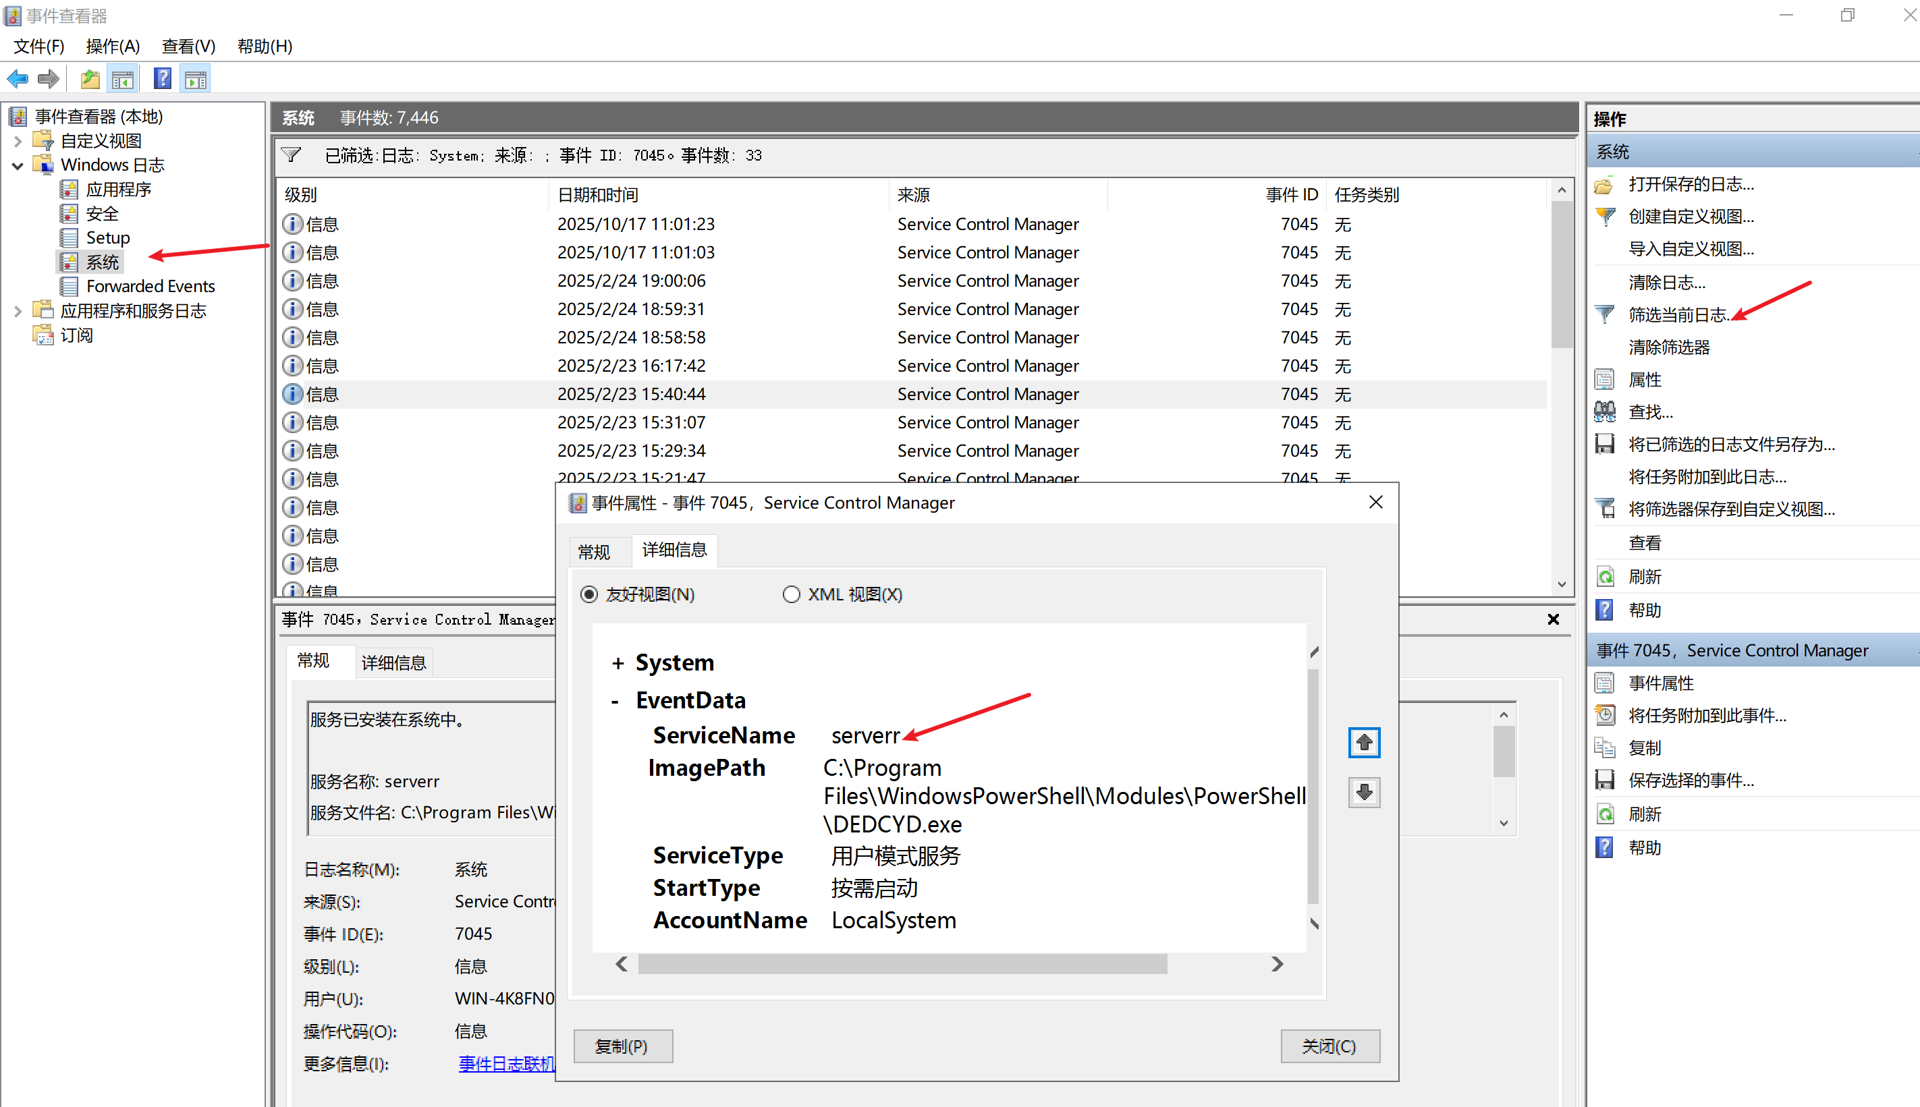1920x1107 pixels.
Task: Click the 查找 binoculars icon
Action: coord(1604,412)
